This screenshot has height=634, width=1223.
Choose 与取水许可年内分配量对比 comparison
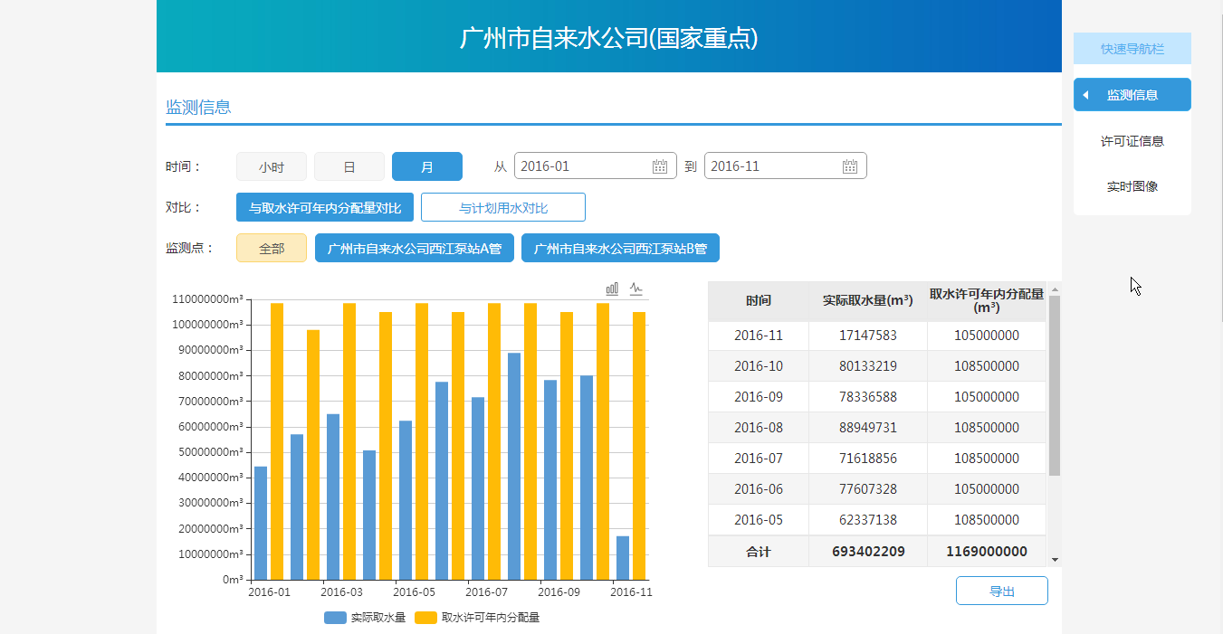(325, 207)
